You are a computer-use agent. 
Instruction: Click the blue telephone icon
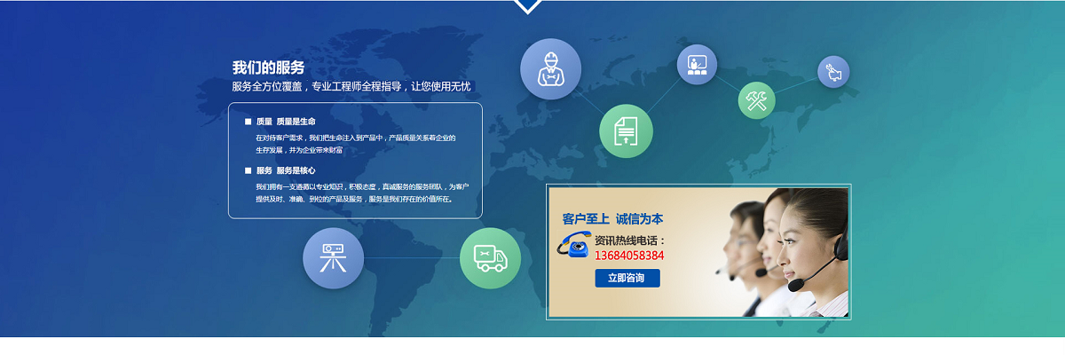573,245
